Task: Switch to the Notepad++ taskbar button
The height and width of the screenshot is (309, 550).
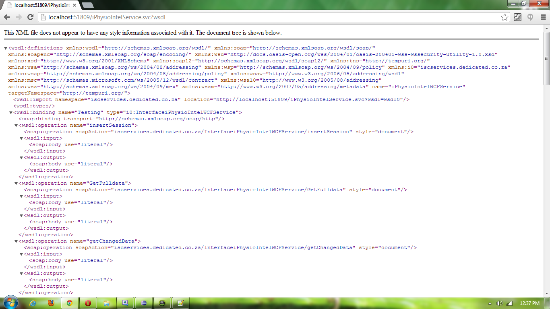Action: click(x=180, y=303)
